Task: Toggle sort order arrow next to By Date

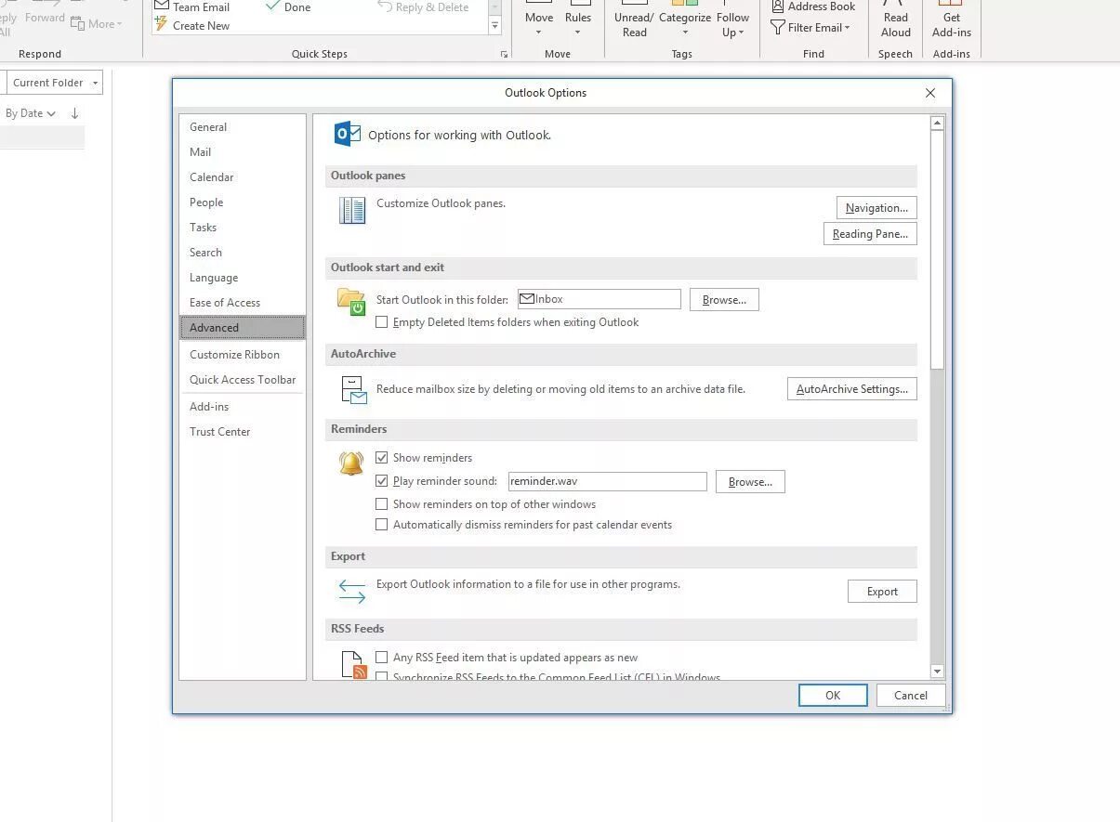Action: click(75, 113)
